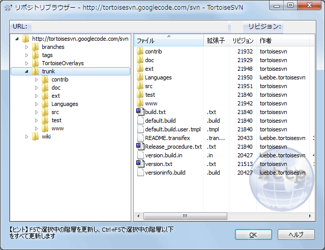
Task: Click the URL input field
Action: [x=130, y=26]
